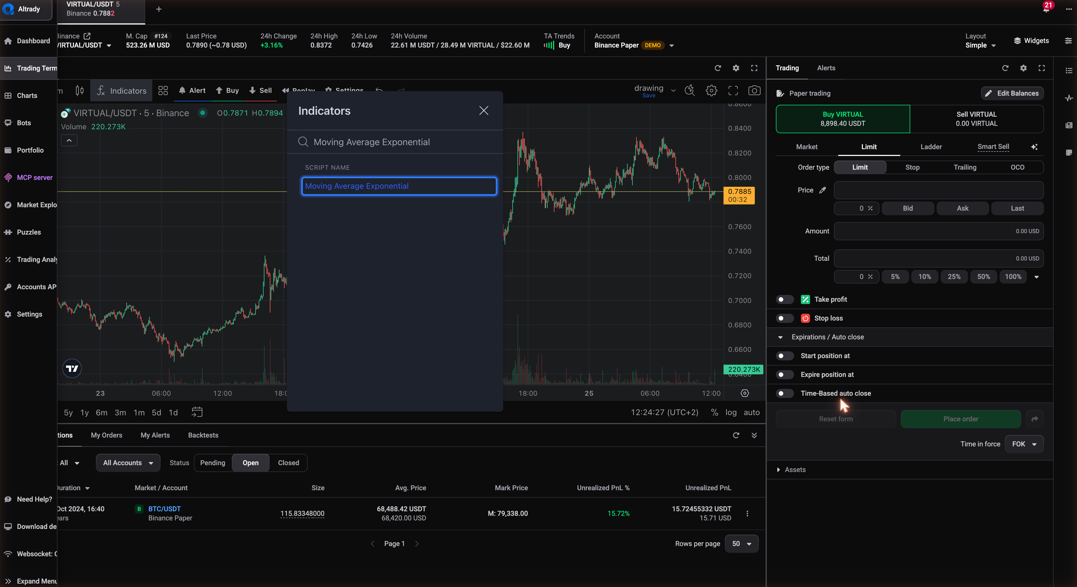
Task: Pick price from chart with eyedropper icon
Action: (822, 190)
